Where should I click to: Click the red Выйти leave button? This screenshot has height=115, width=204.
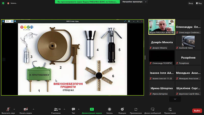click(x=197, y=111)
